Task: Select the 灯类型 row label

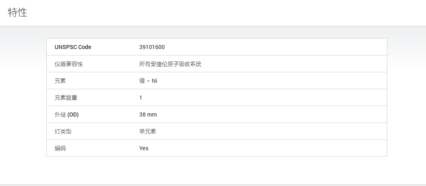Action: click(x=63, y=132)
